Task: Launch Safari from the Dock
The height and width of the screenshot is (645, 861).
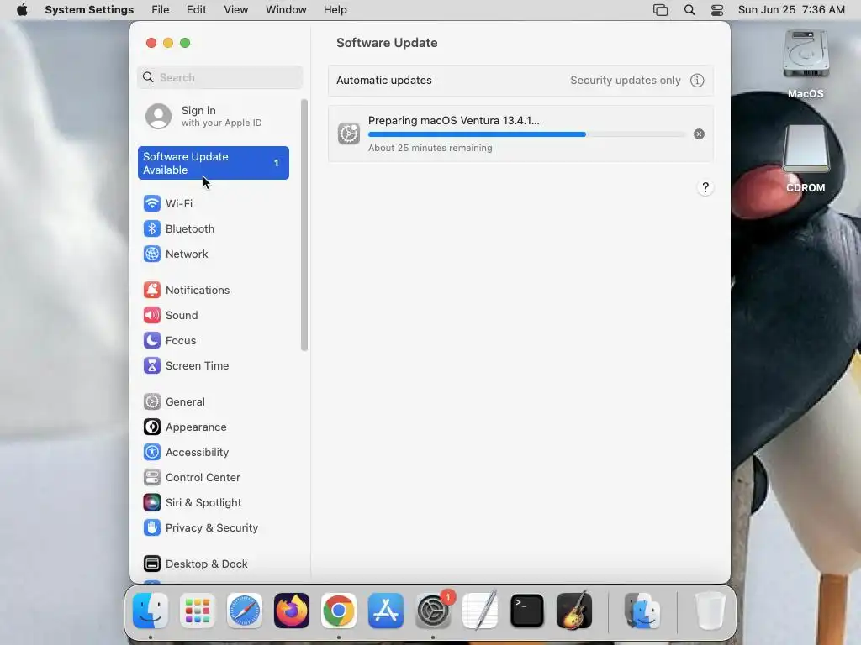Action: (245, 611)
